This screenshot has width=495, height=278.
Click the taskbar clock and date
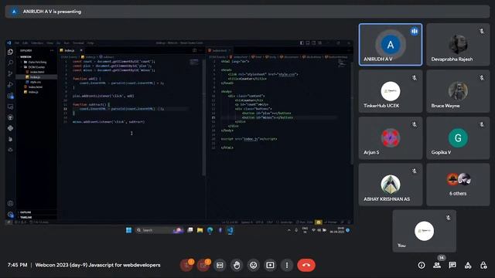click(x=337, y=230)
